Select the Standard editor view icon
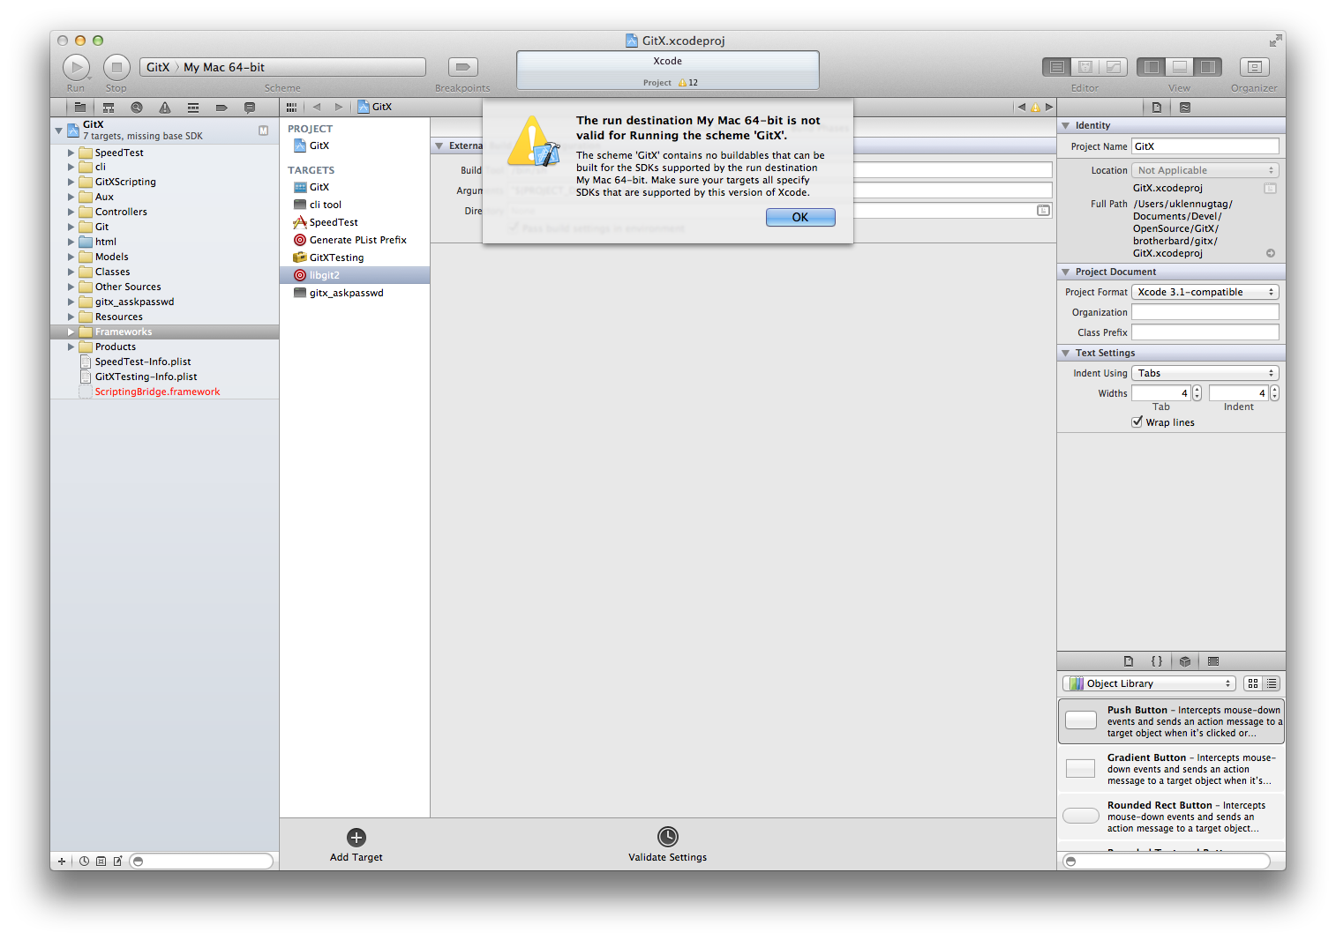 tap(1056, 67)
